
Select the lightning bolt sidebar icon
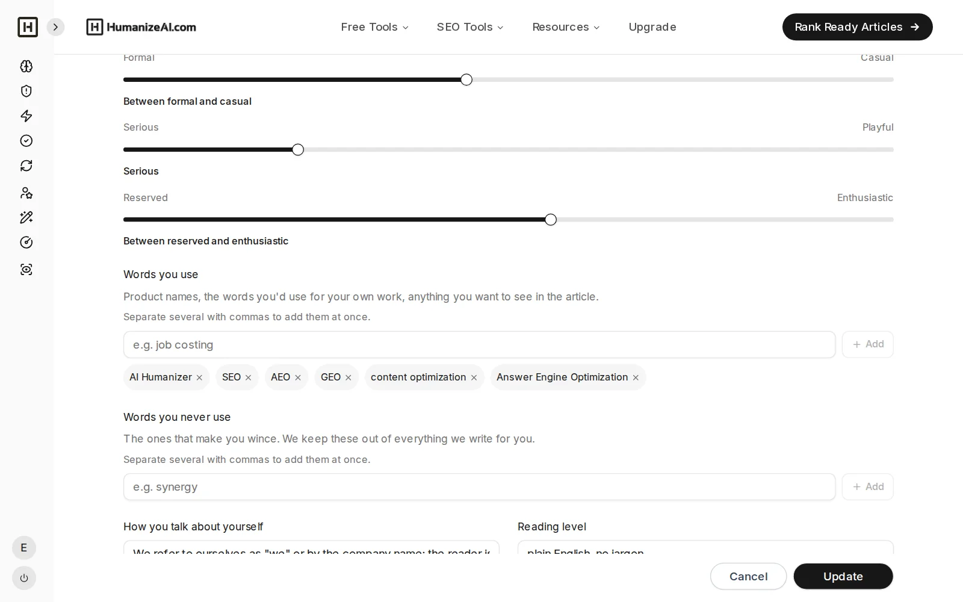point(26,116)
